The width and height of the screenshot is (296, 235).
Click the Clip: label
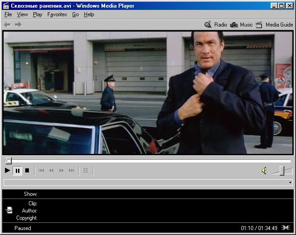33,203
